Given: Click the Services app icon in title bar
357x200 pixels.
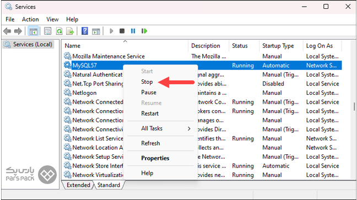Looking at the screenshot, I should click(9, 7).
